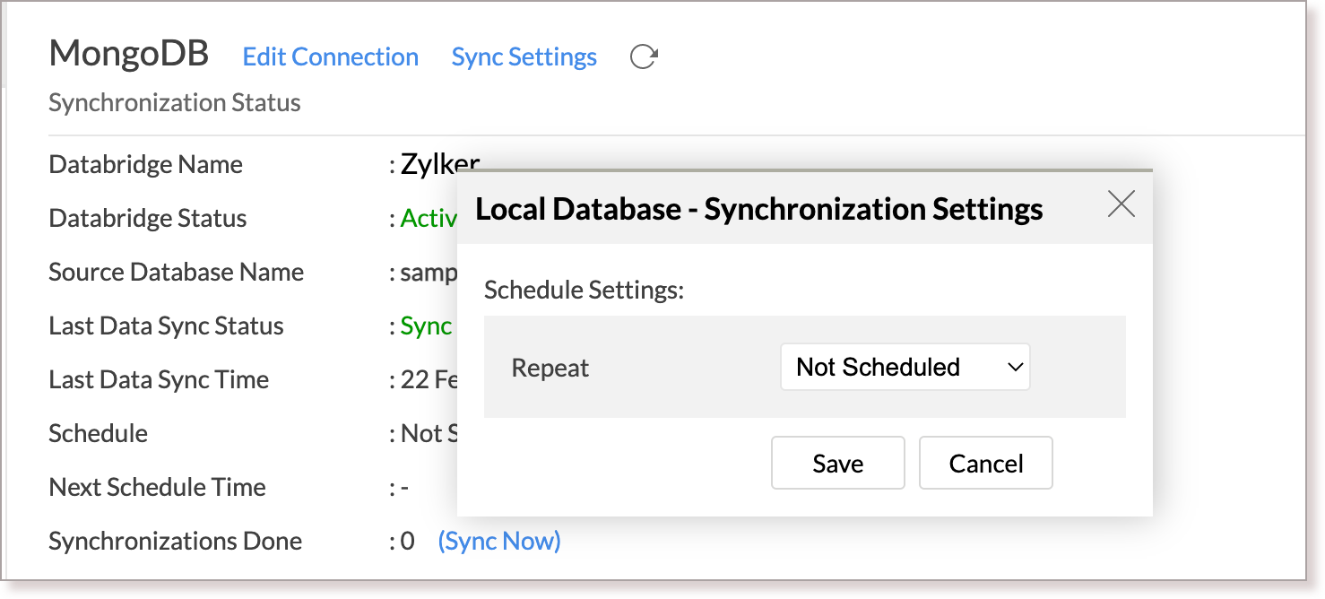The width and height of the screenshot is (1325, 599).
Task: Save the schedule settings
Action: tap(836, 463)
